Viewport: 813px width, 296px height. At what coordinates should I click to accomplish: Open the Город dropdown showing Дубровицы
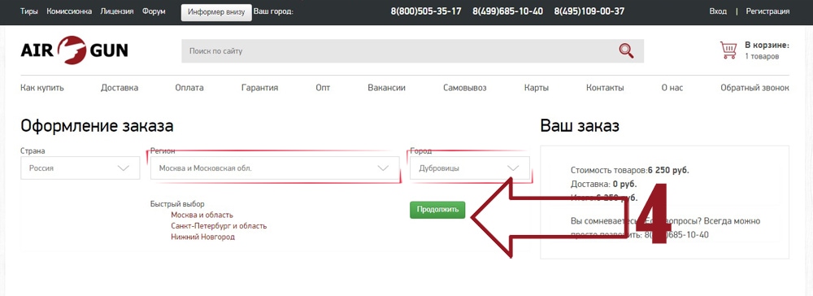(x=470, y=168)
